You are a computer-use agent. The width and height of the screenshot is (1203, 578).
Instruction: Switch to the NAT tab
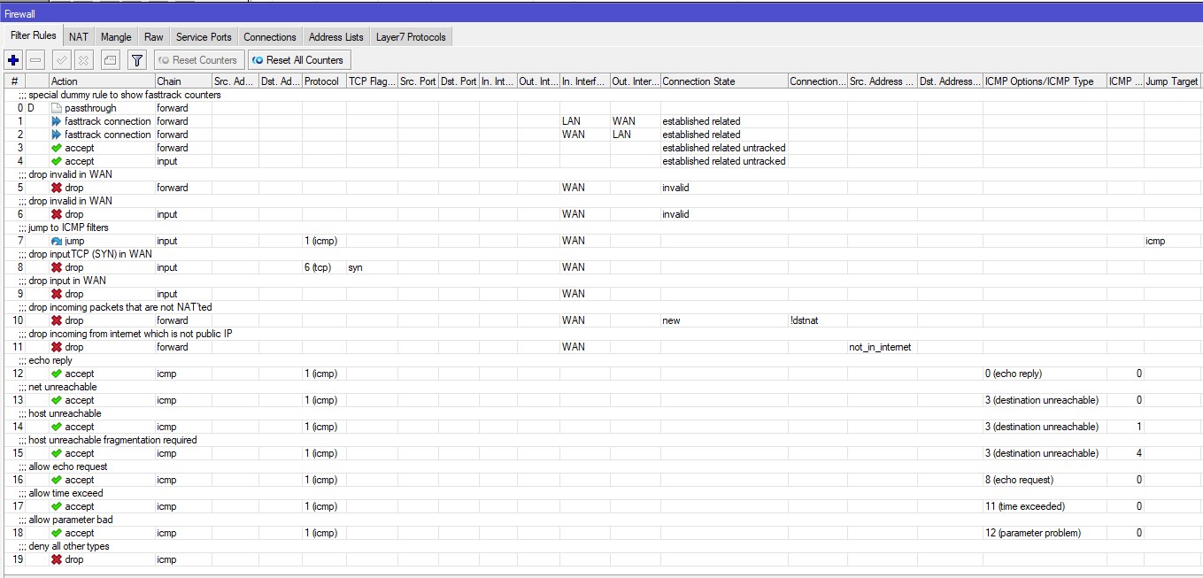coord(79,37)
